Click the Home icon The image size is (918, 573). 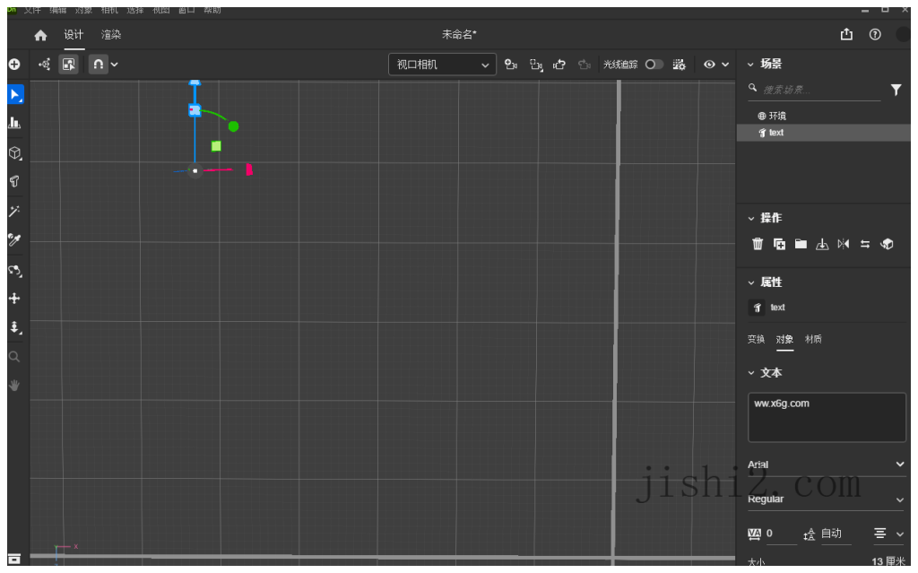[x=40, y=35]
